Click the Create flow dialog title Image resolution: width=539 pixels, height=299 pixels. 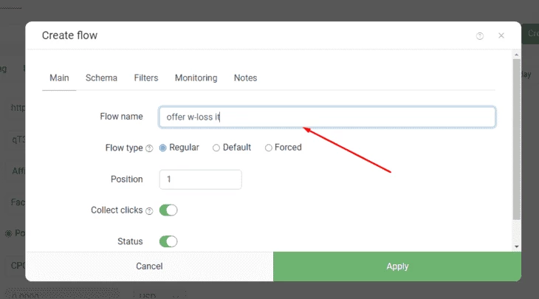coord(70,35)
